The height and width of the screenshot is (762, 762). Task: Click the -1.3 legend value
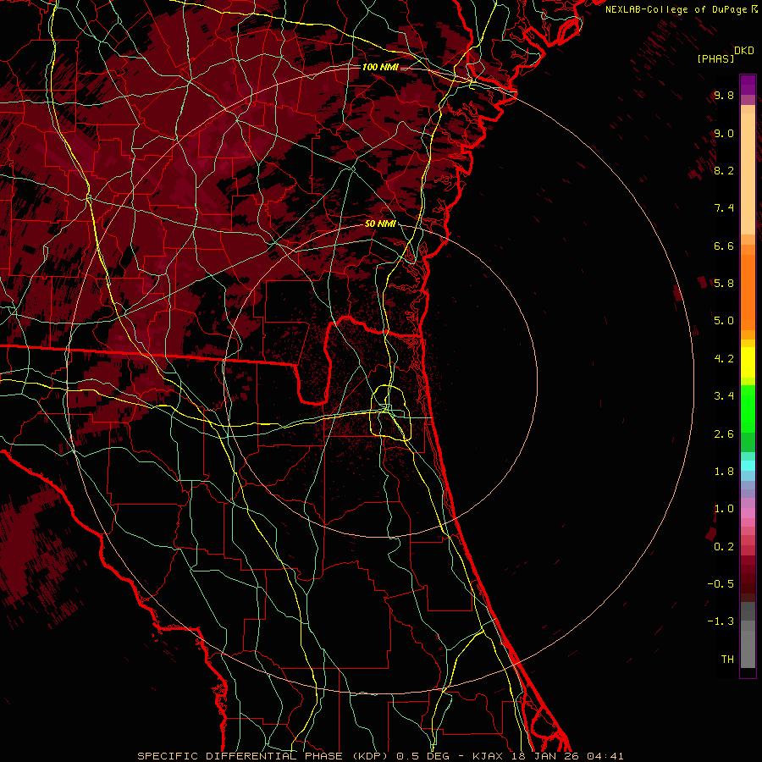click(x=721, y=621)
